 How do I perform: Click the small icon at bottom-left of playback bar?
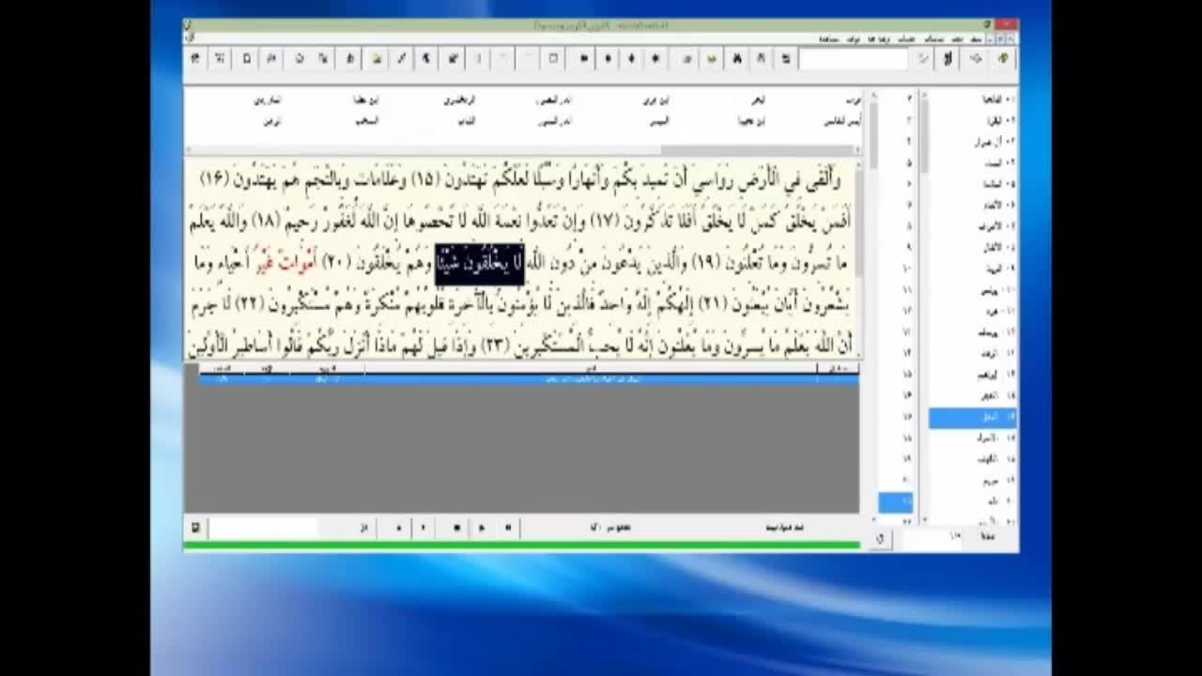[x=195, y=528]
